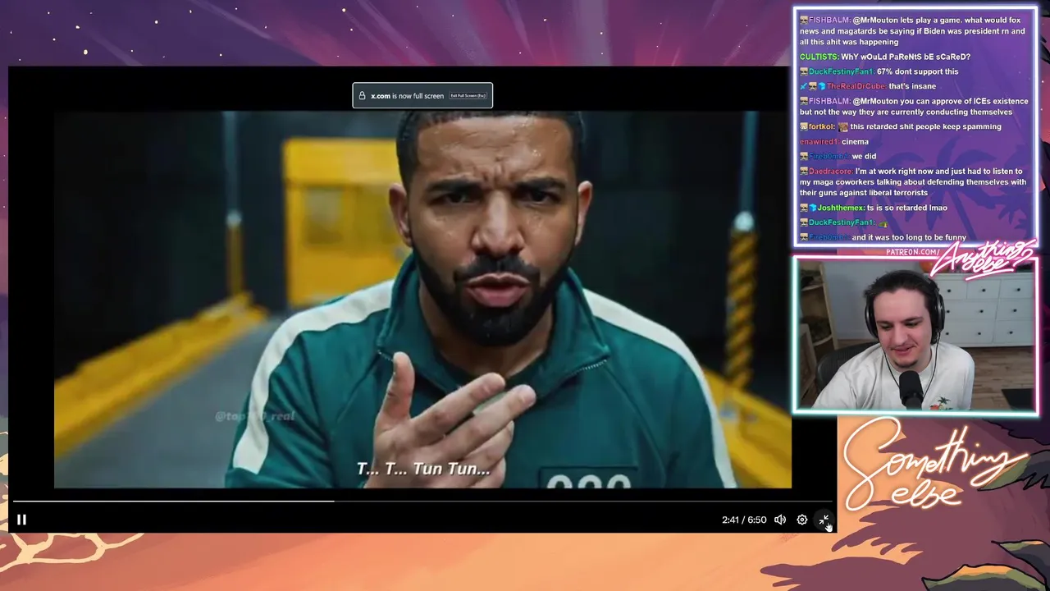Click the username 'enawired1:' in chat
The width and height of the screenshot is (1050, 591).
click(819, 141)
